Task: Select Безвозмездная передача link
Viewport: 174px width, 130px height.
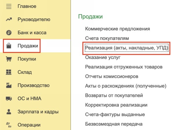Action: [114, 124]
